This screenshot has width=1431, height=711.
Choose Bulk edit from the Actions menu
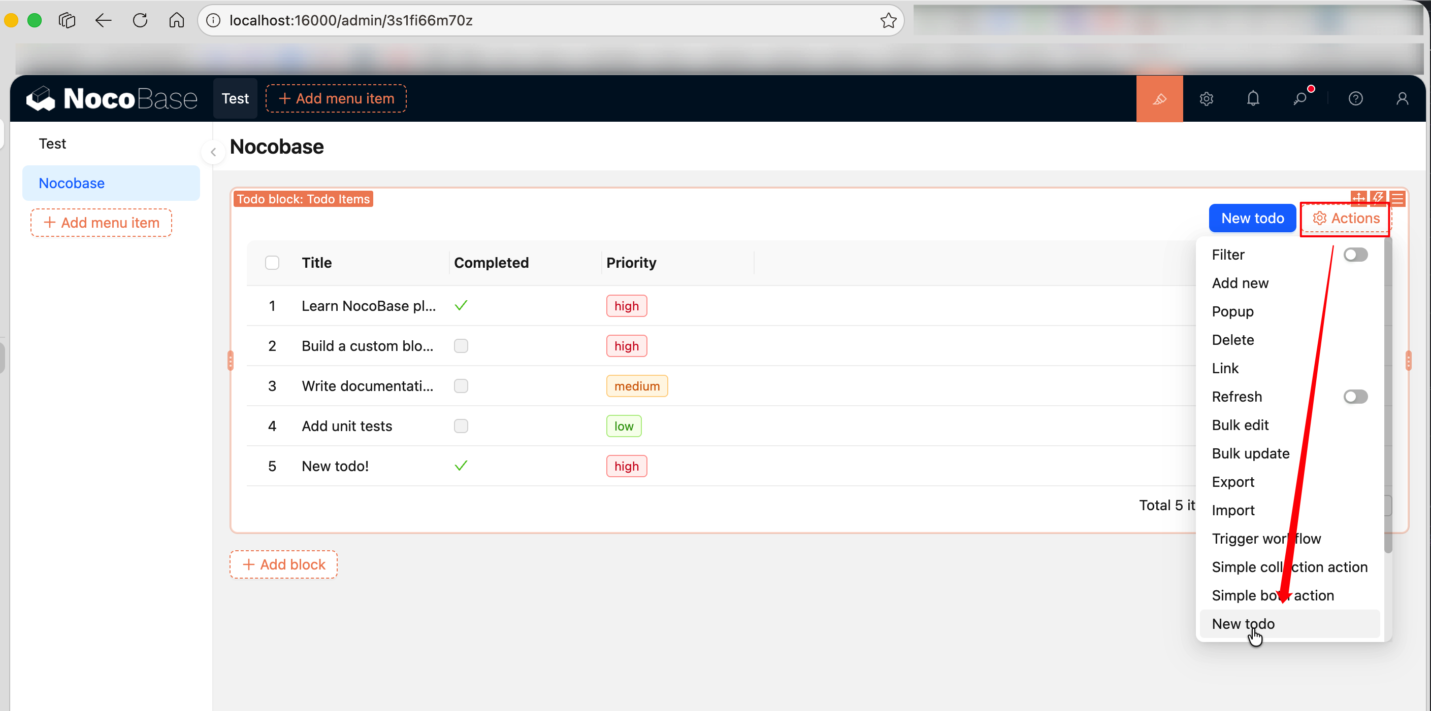1240,425
